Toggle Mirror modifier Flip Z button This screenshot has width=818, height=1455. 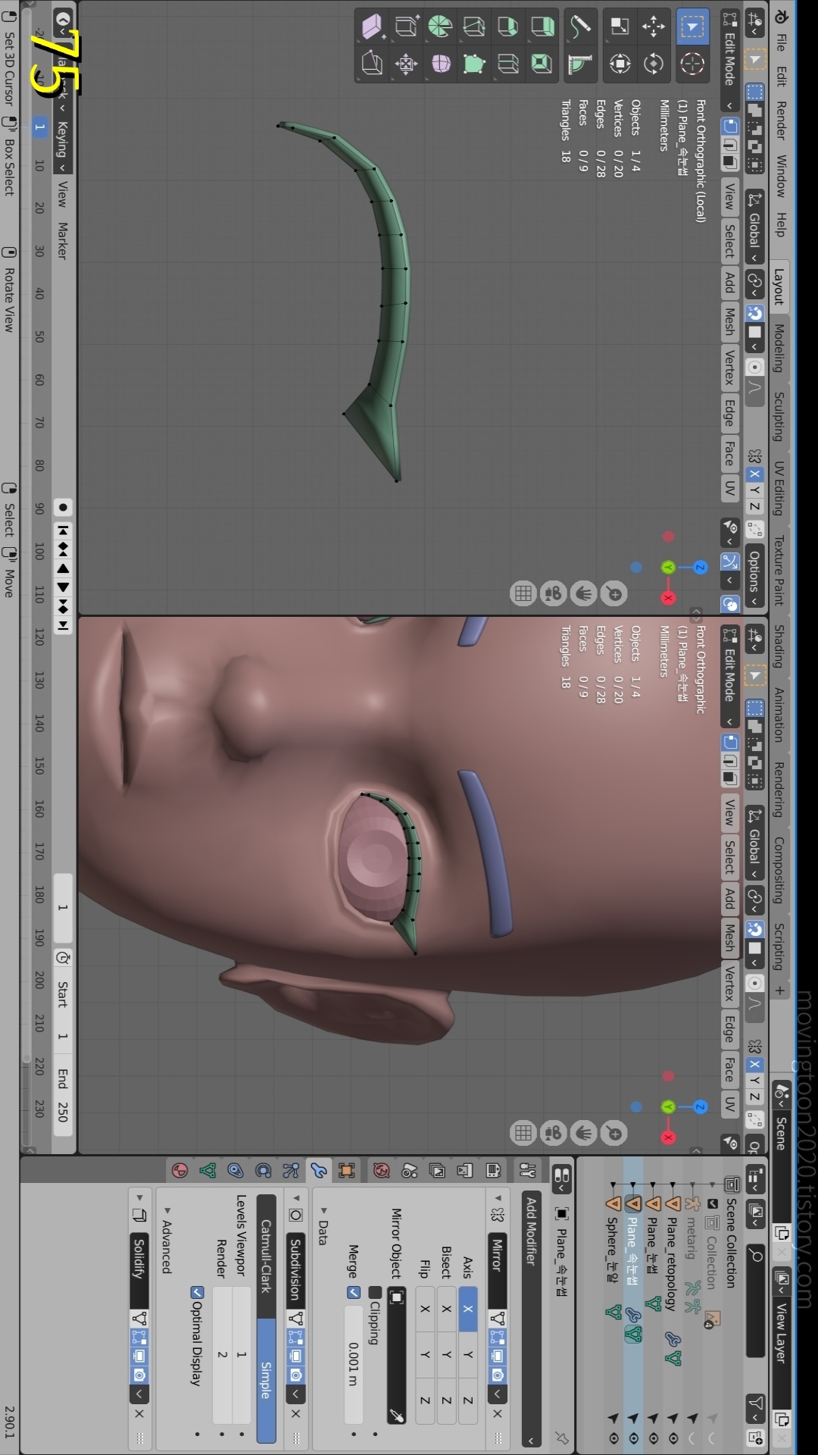click(425, 1400)
